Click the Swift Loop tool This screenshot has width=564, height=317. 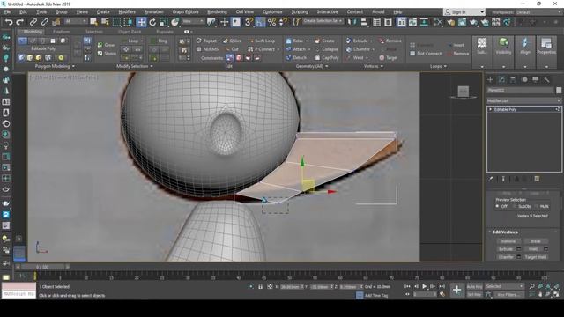pos(262,41)
